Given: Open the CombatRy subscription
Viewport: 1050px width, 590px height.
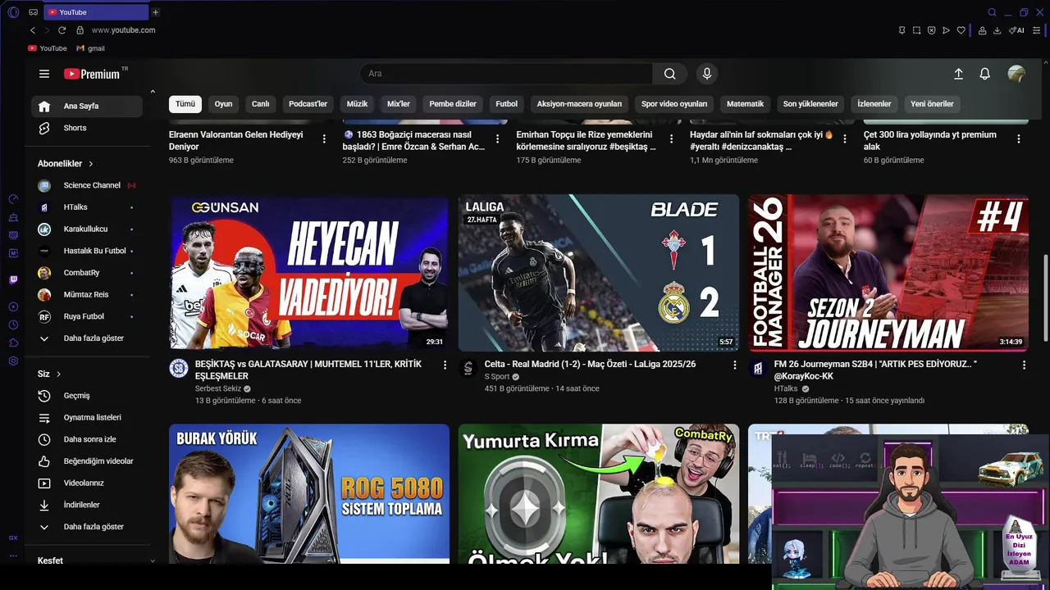Looking at the screenshot, I should tap(87, 273).
